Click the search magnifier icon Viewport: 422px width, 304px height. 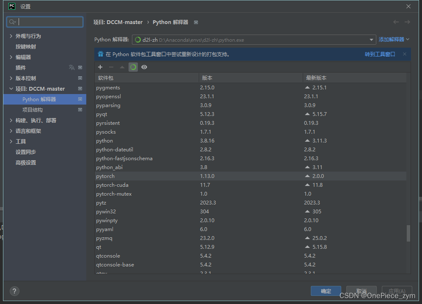click(x=12, y=22)
